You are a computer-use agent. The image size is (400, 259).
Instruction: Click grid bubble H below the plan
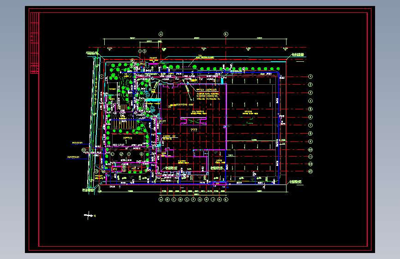tap(206, 200)
